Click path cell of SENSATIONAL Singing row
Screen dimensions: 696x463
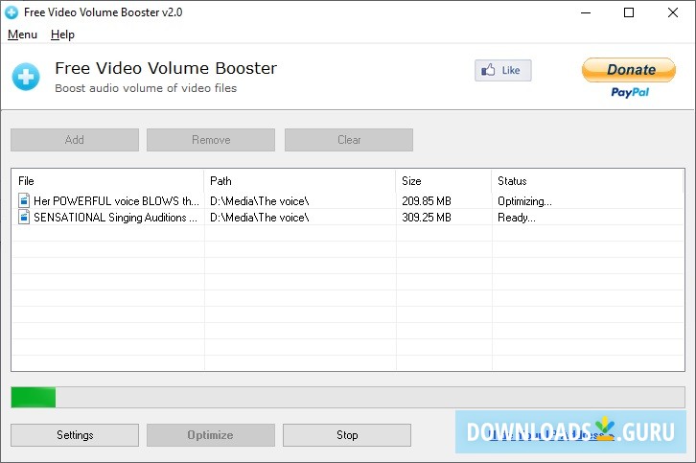point(259,218)
